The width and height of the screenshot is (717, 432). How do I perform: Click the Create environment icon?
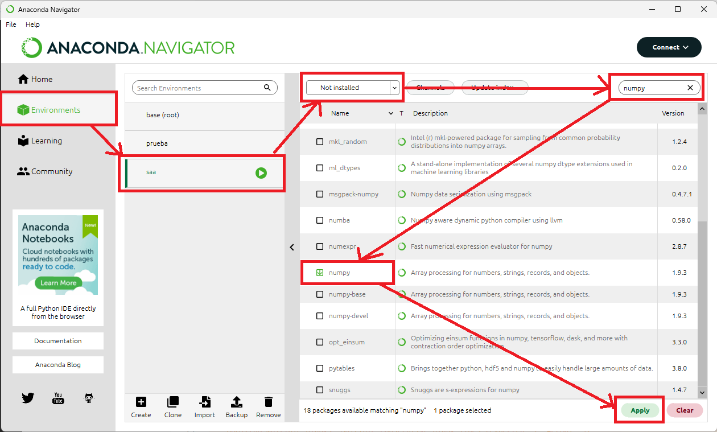coord(141,402)
